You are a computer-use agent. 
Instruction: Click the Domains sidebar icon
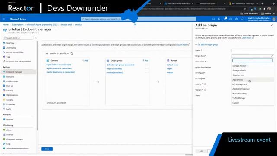[x=4, y=77]
